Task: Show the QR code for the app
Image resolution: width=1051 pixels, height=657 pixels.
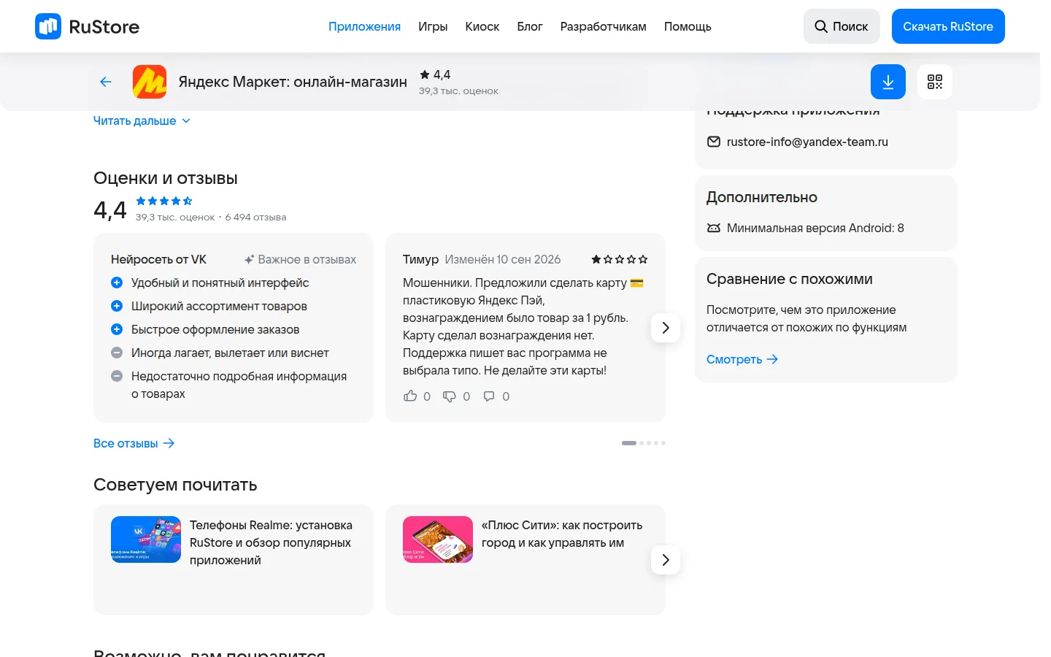Action: (935, 82)
